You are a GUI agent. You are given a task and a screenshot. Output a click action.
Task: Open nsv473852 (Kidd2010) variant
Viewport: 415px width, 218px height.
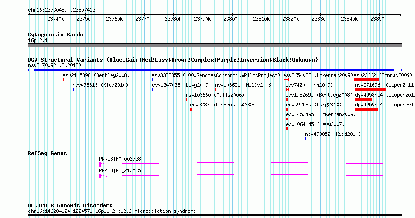coord(333,134)
